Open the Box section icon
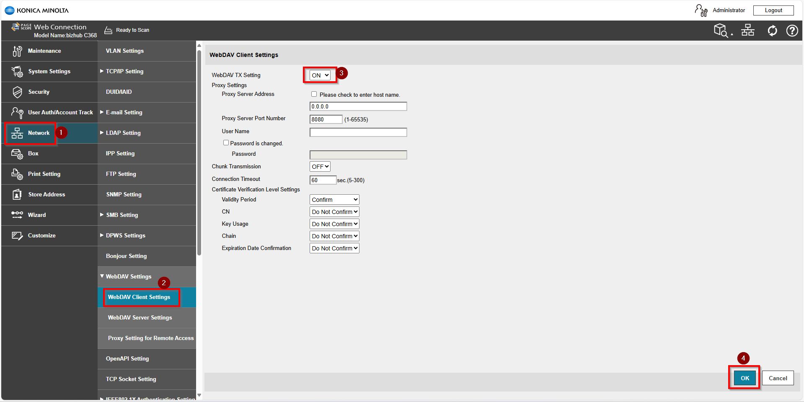The height and width of the screenshot is (402, 804). [17, 153]
